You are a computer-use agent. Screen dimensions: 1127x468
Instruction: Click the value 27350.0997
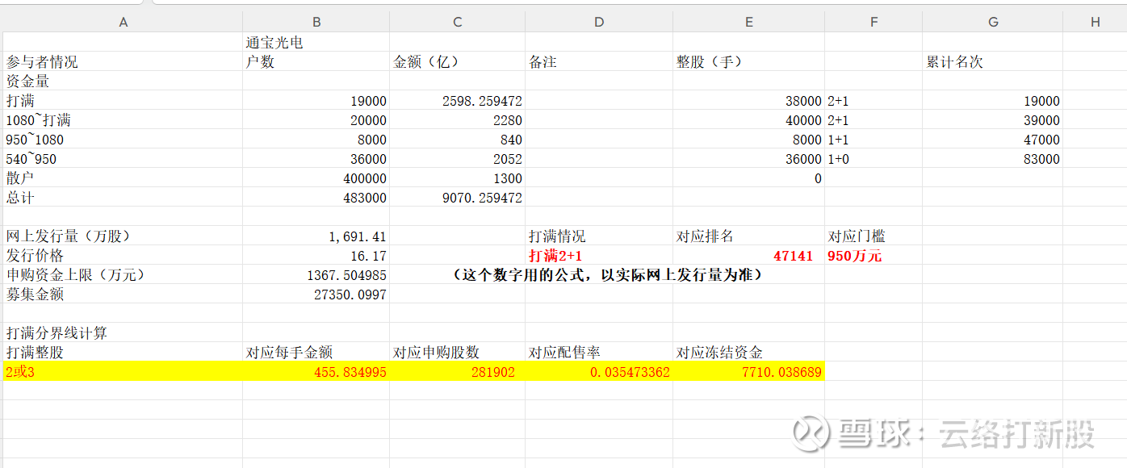tap(316, 294)
